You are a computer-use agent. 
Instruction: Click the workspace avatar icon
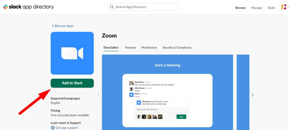point(284,7)
